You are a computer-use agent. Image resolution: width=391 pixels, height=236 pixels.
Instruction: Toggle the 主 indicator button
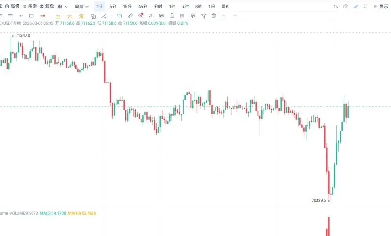(x=58, y=17)
